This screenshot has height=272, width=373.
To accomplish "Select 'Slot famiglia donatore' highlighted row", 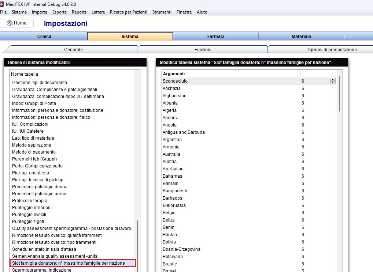I will (x=73, y=263).
